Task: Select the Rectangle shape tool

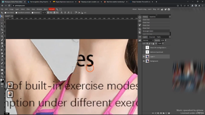Action: tap(2, 70)
